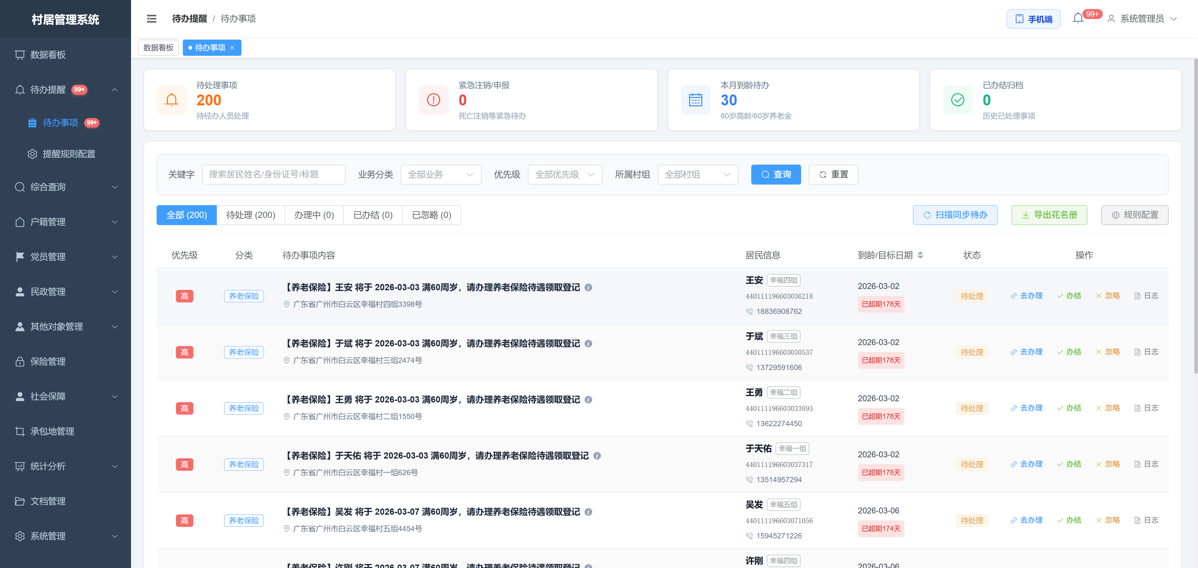
Task: Click 办结 in the 于斌 row
Action: 1069,352
